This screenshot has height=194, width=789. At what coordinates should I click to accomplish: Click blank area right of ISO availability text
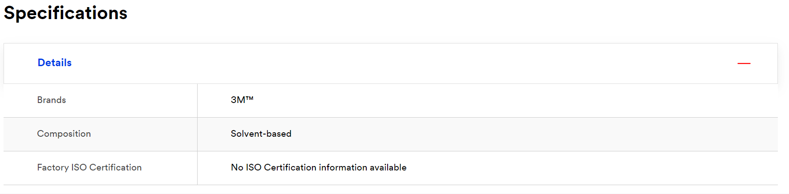592,168
